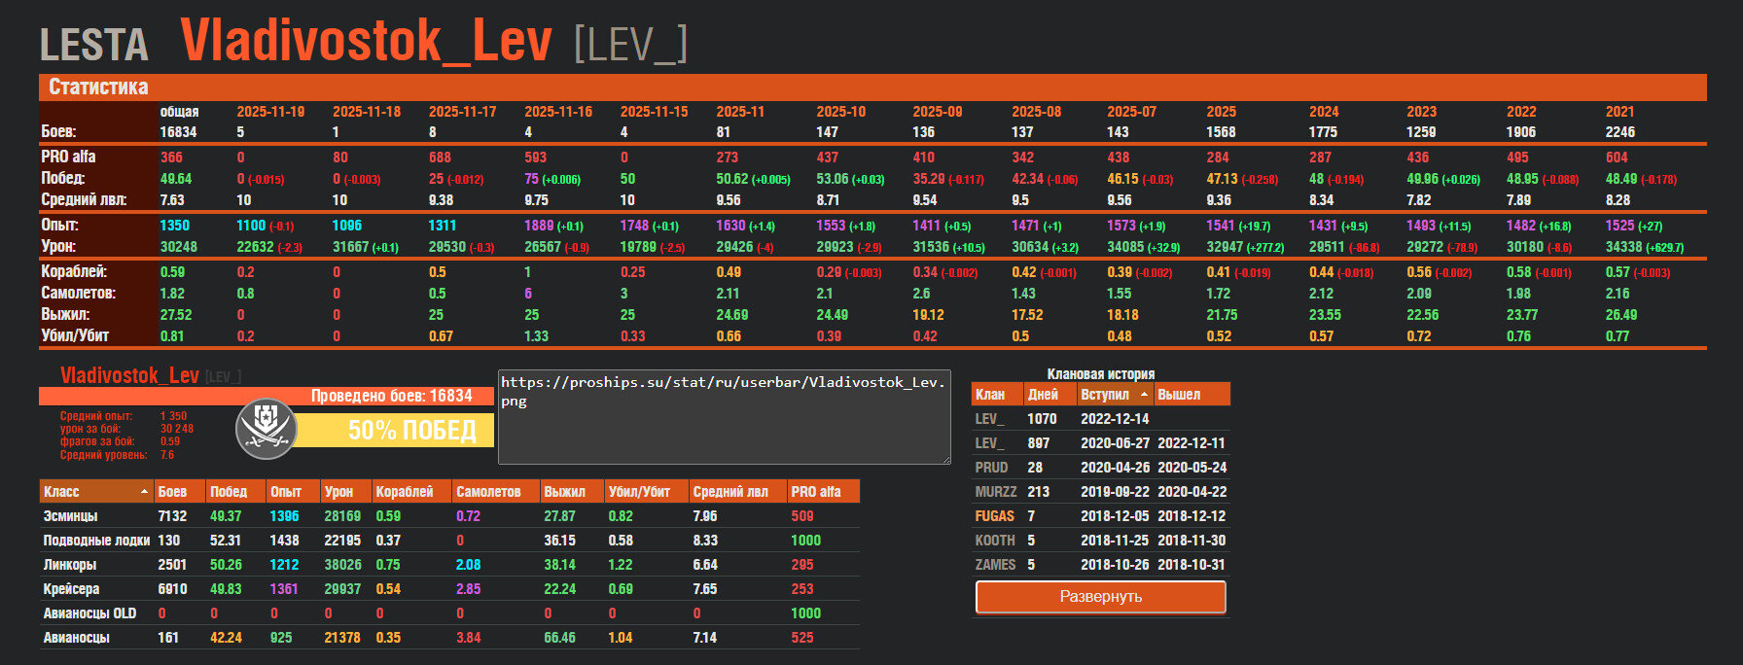Screen dimensions: 1743x665
Task: Sort class table by Самолетов column
Action: click(x=488, y=492)
